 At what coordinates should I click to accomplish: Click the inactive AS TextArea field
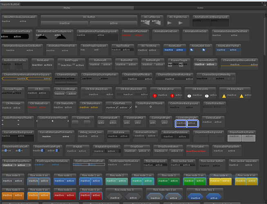tap(142, 52)
